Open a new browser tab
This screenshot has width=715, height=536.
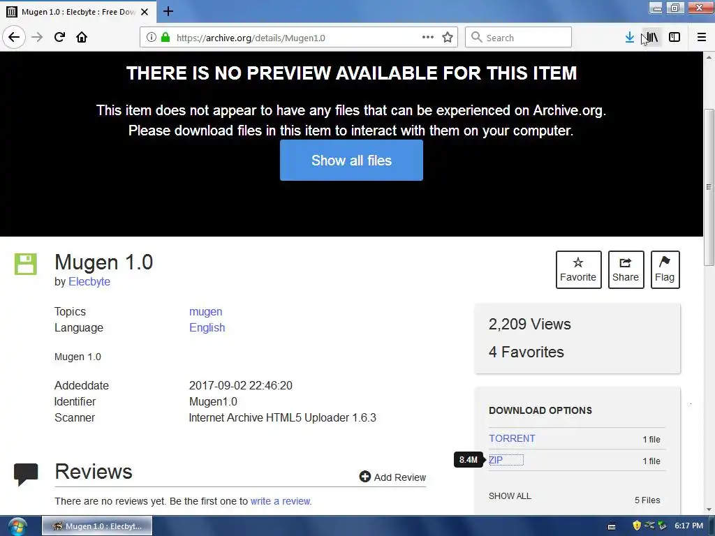click(168, 11)
